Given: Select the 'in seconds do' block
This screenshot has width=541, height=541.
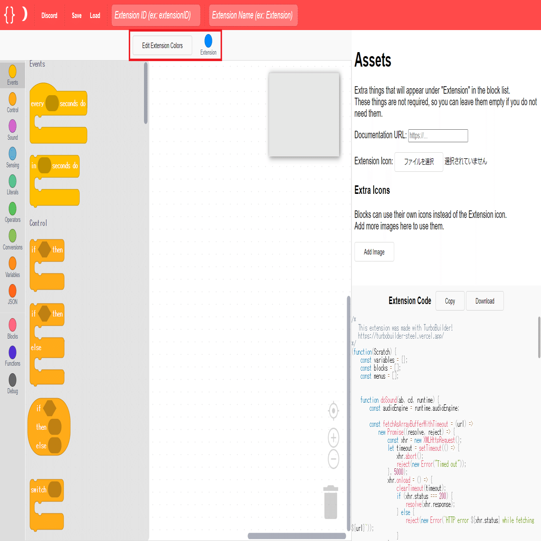Looking at the screenshot, I should 55,181.
